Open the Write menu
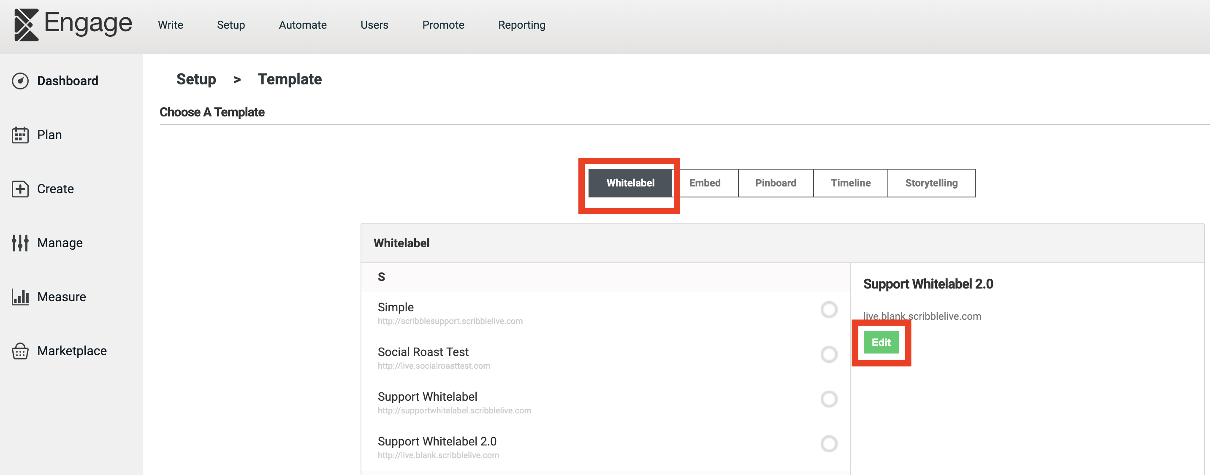 click(171, 25)
